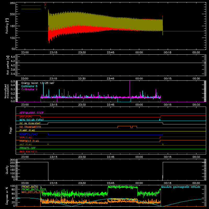Click 23:00 time label under Flags plot
The width and height of the screenshot is (209, 209).
click(25, 157)
